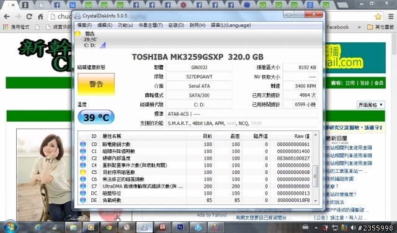Open the 其他書籤 bookmarks folder

380,27
